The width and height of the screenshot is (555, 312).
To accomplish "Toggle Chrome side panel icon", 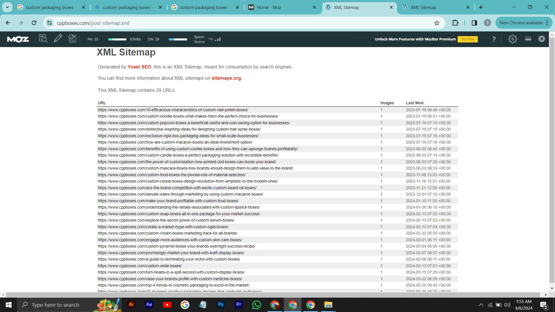I will click(474, 23).
